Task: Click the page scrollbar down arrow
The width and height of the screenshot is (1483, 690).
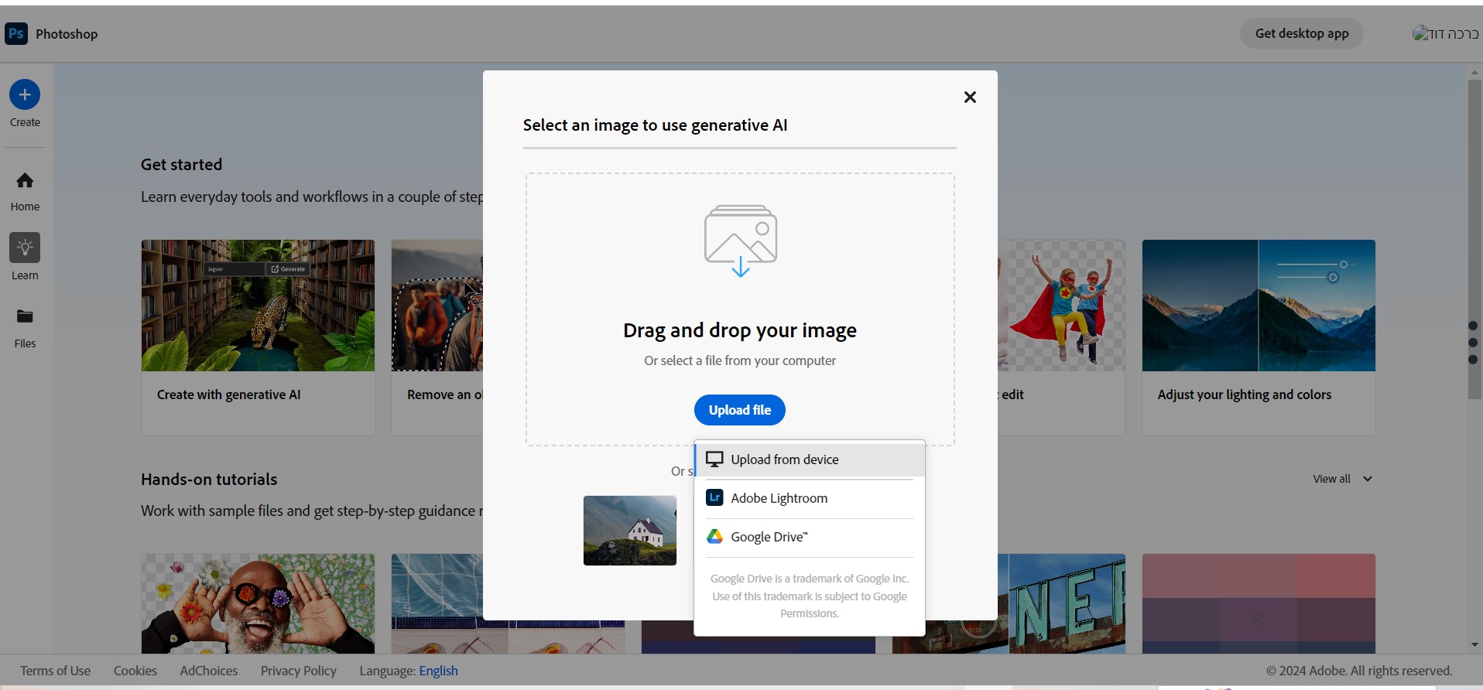Action: (x=1474, y=645)
